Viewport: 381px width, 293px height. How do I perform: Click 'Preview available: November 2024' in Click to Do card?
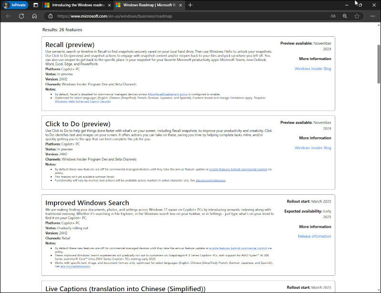pos(306,125)
